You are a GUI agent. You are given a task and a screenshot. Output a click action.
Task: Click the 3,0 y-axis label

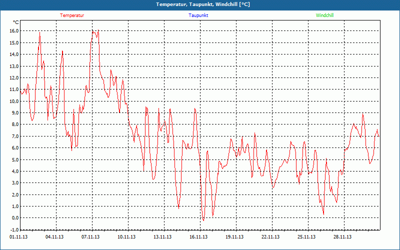(15, 183)
